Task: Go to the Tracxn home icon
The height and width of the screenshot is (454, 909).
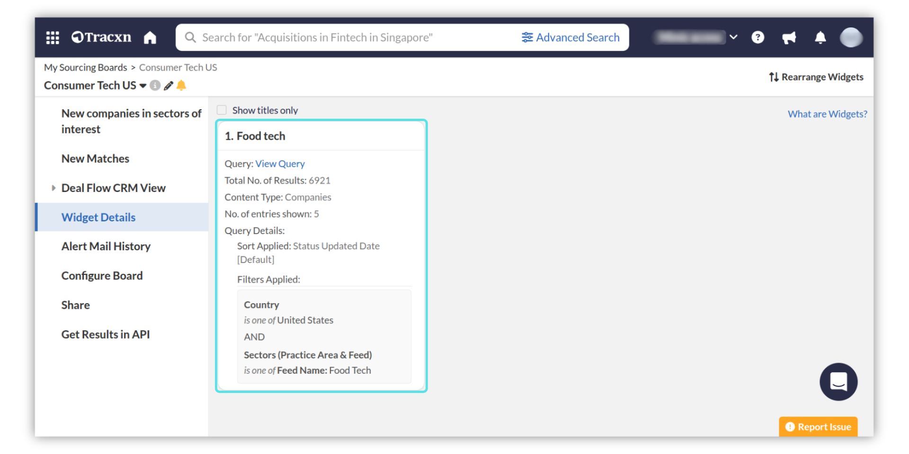Action: (x=150, y=37)
